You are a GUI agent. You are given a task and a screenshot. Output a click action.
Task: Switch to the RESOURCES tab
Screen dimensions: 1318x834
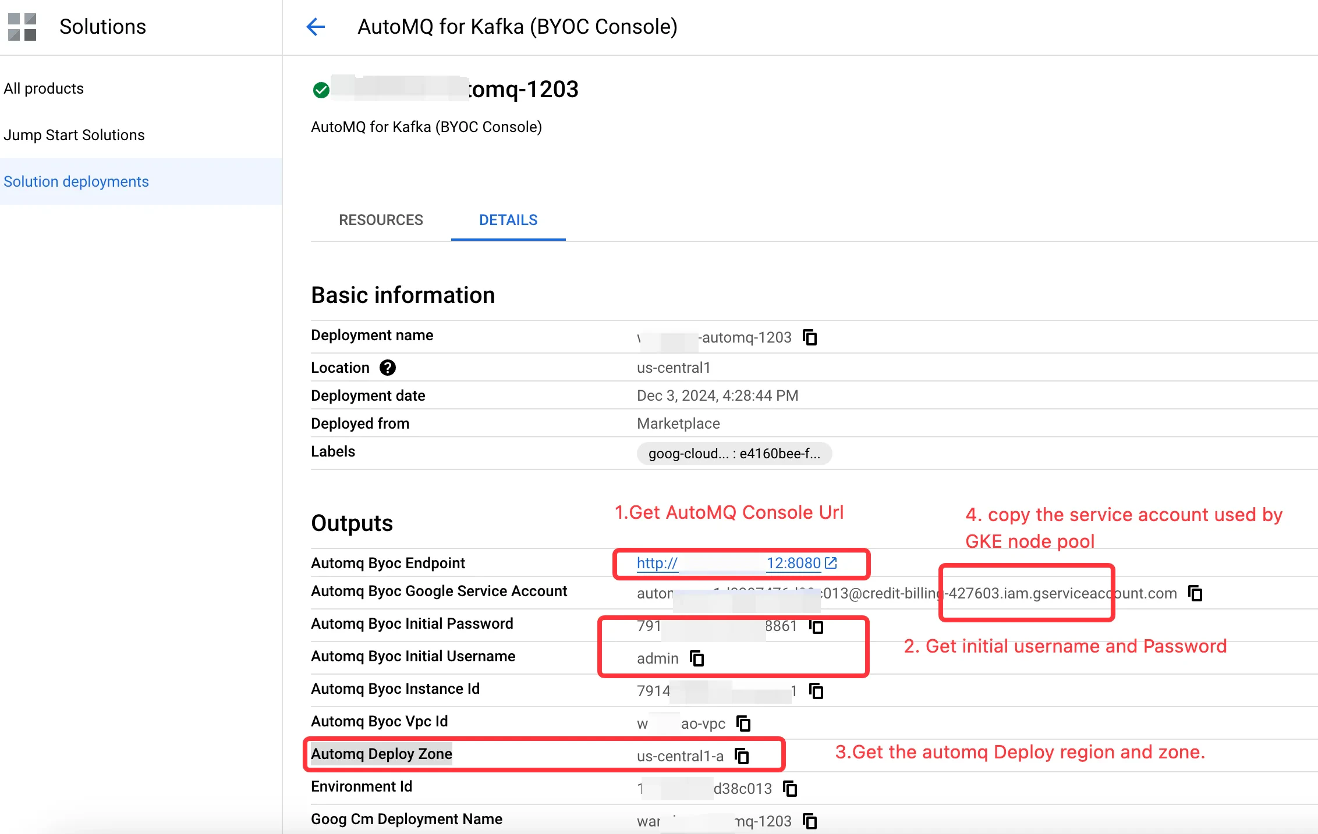[381, 220]
